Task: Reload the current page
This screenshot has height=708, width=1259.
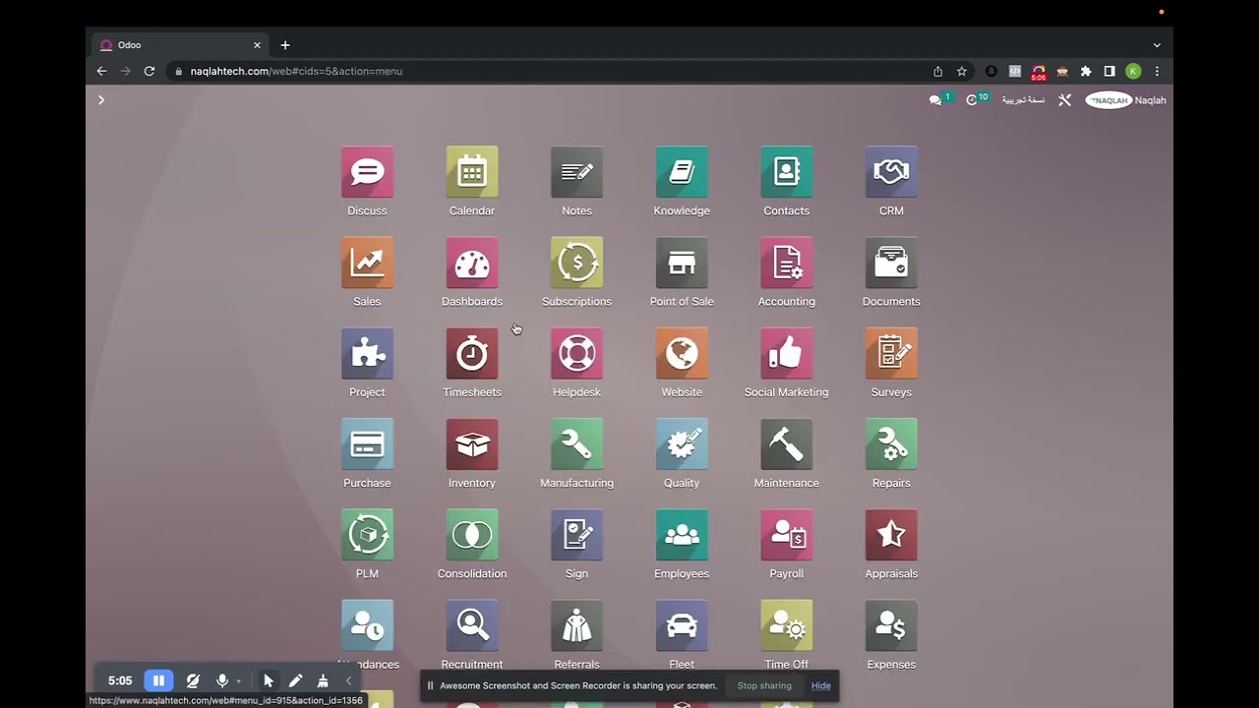Action: pyautogui.click(x=150, y=71)
